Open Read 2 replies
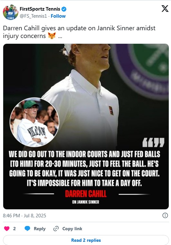Screen dimensions: 171x245 pyautogui.click(x=86, y=240)
